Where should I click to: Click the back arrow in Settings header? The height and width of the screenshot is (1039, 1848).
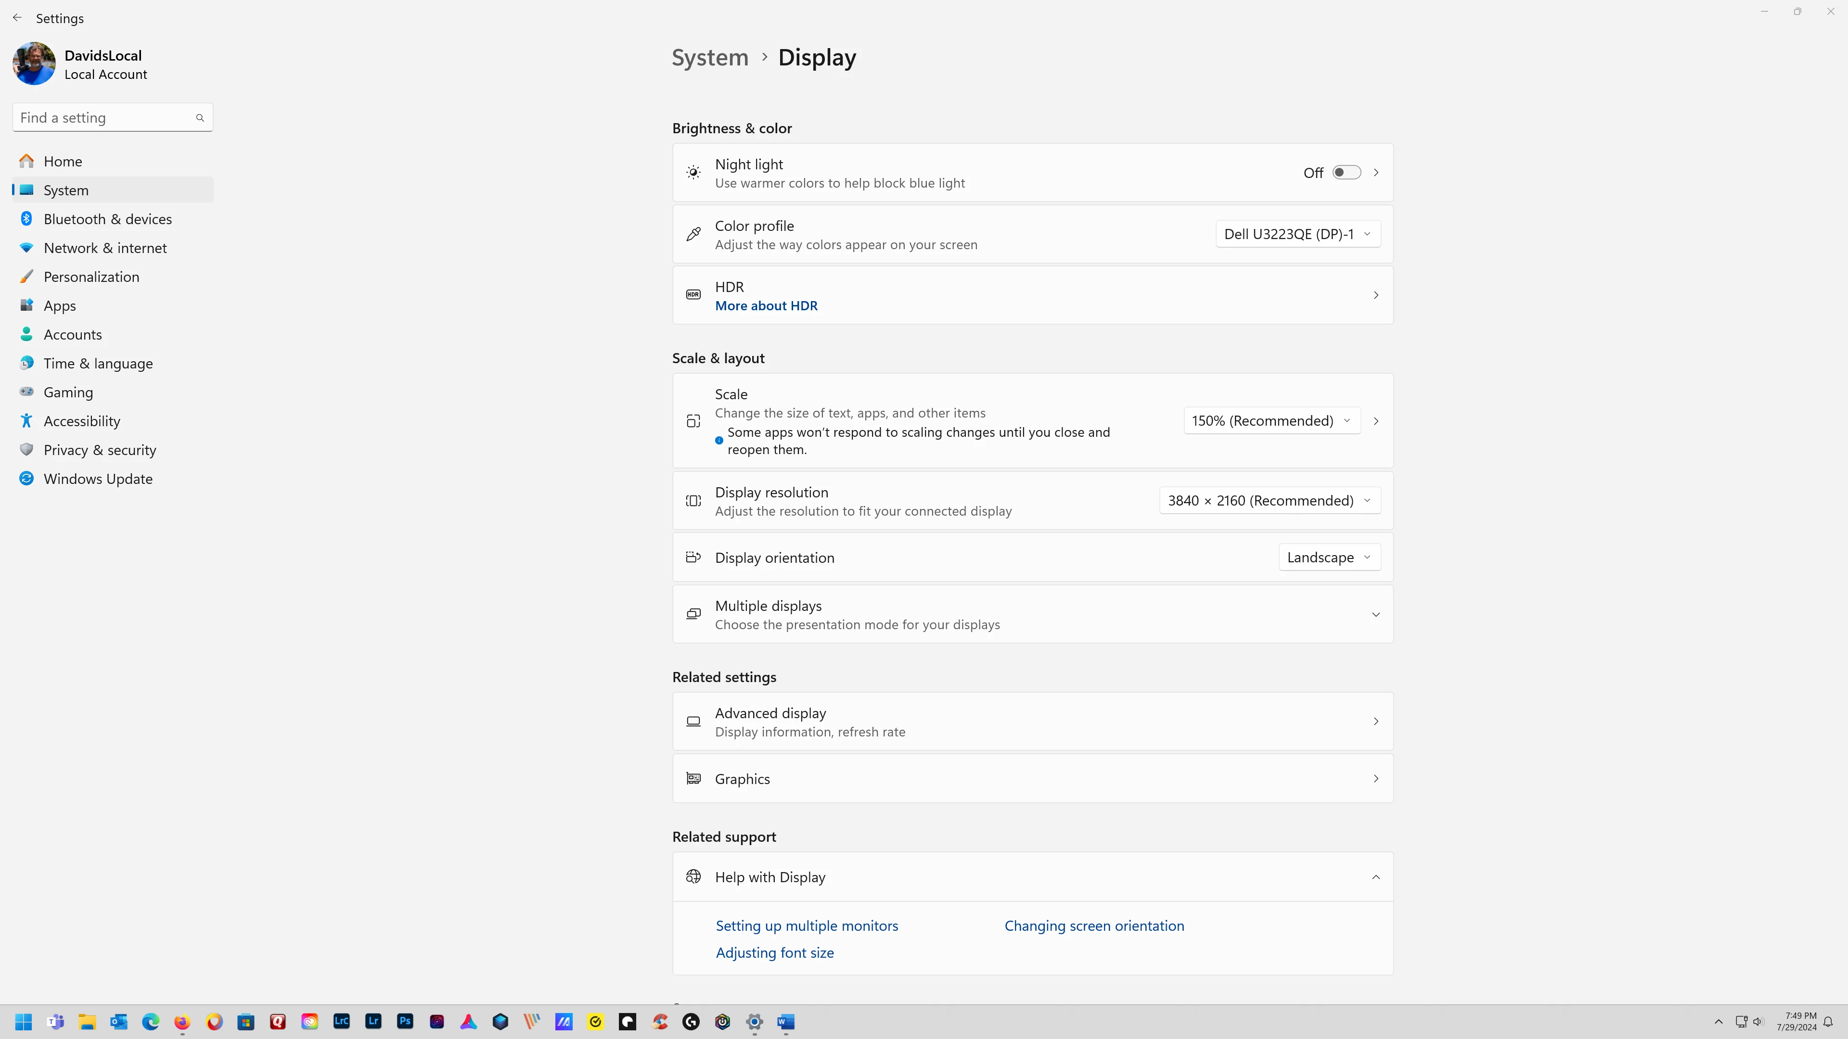pos(17,18)
